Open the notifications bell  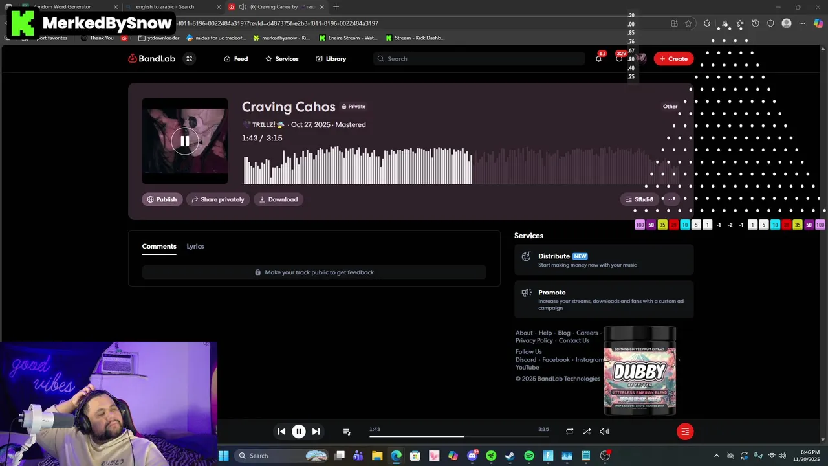[x=598, y=58]
